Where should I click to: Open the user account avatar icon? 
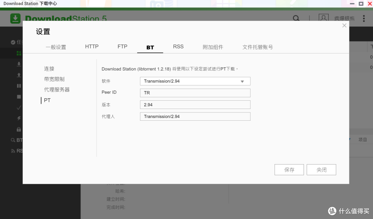(324, 18)
